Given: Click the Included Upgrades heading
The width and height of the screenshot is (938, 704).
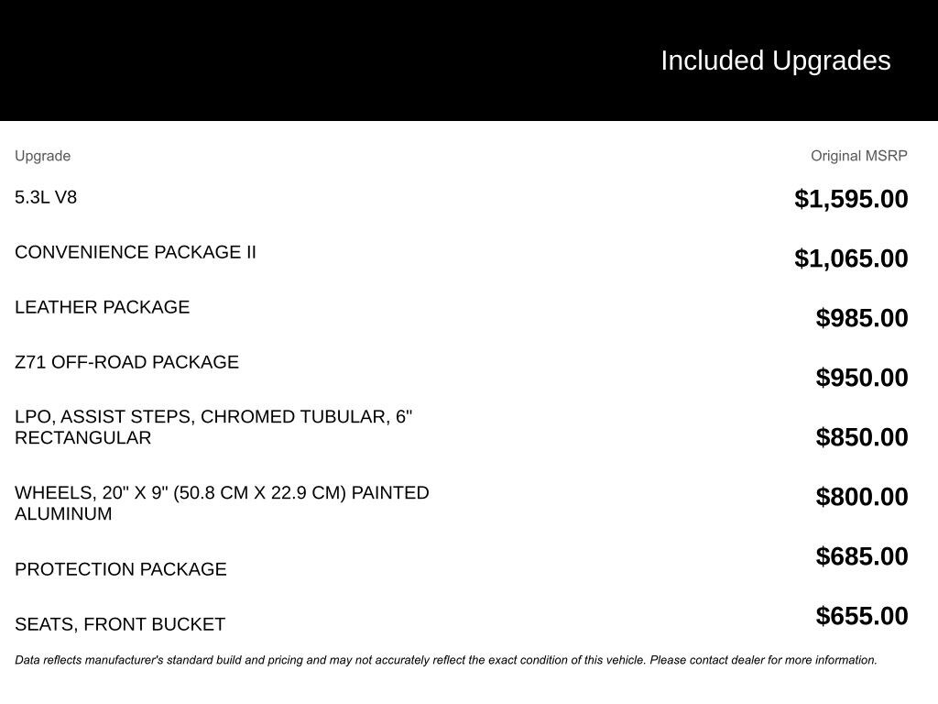Looking at the screenshot, I should [x=775, y=60].
